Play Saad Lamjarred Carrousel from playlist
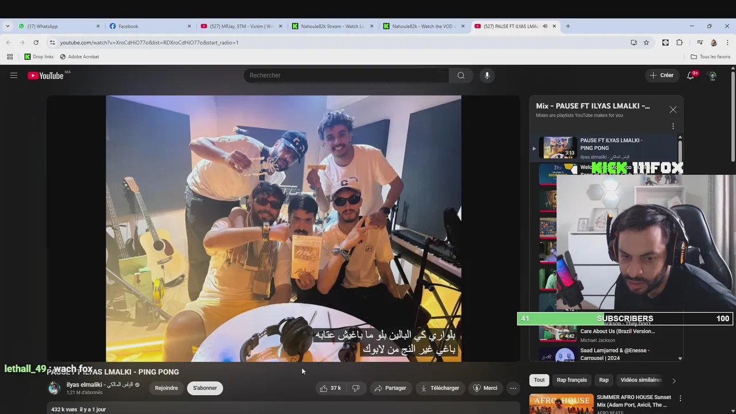Image resolution: width=736 pixels, height=414 pixels. pos(615,354)
